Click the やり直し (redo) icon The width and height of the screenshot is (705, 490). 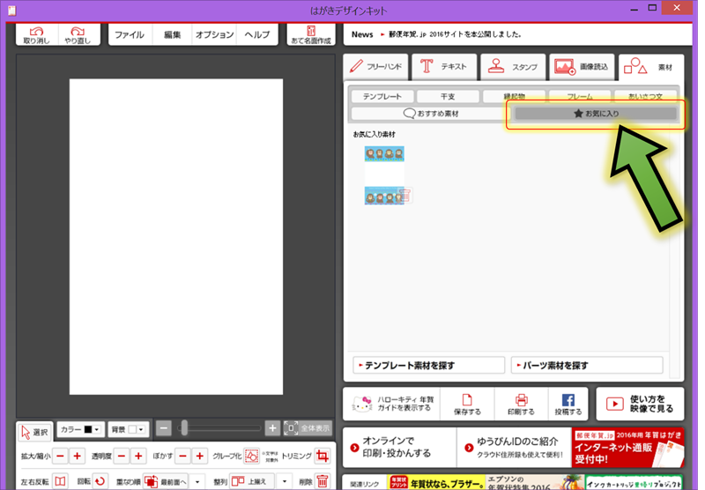pos(80,34)
